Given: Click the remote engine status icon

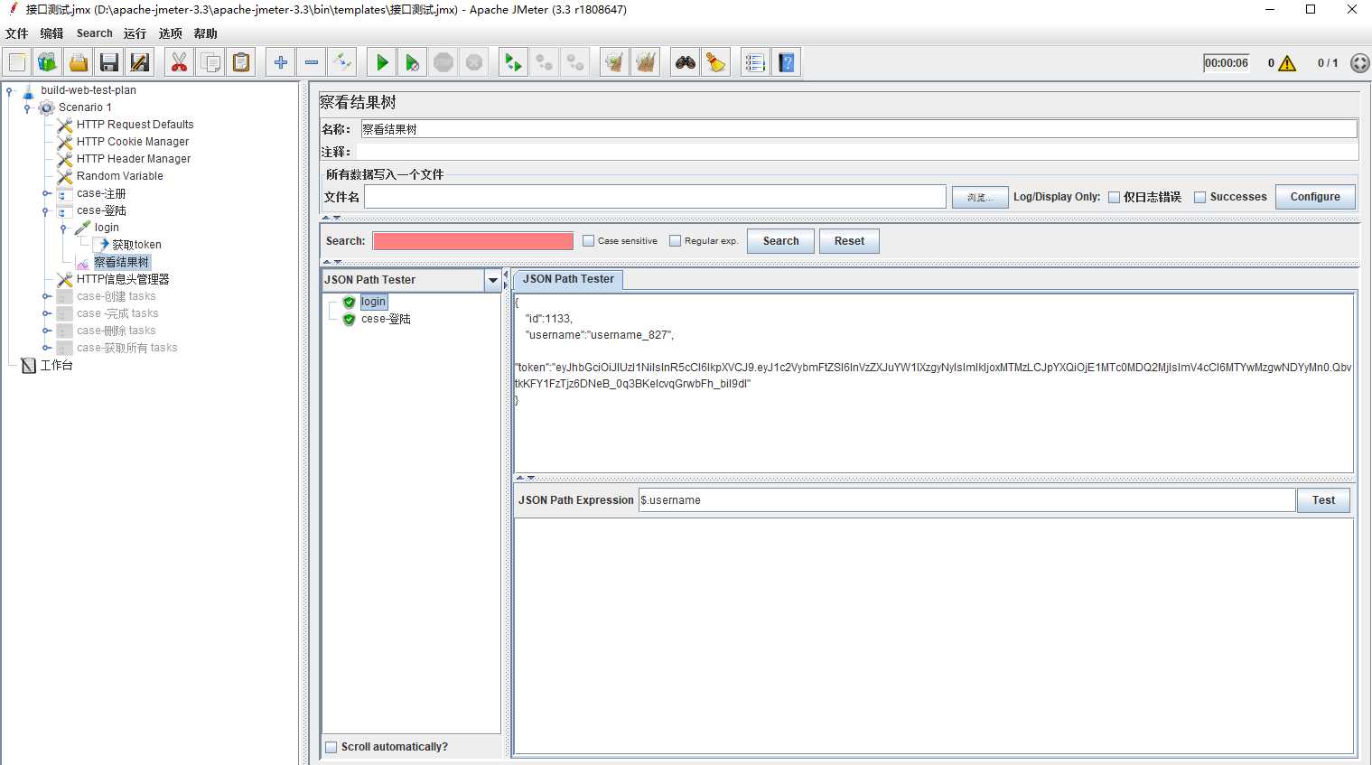Looking at the screenshot, I should [1360, 63].
